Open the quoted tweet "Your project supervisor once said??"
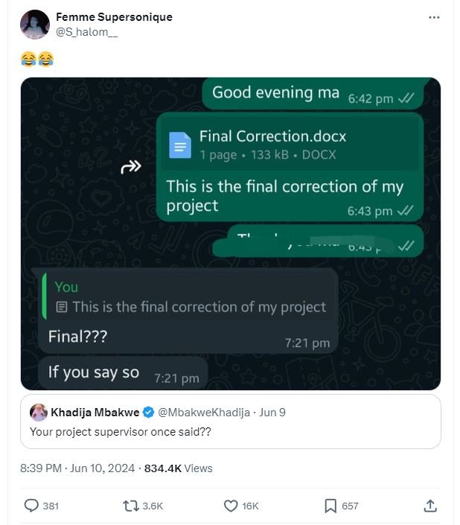The image size is (460, 525). click(x=230, y=431)
